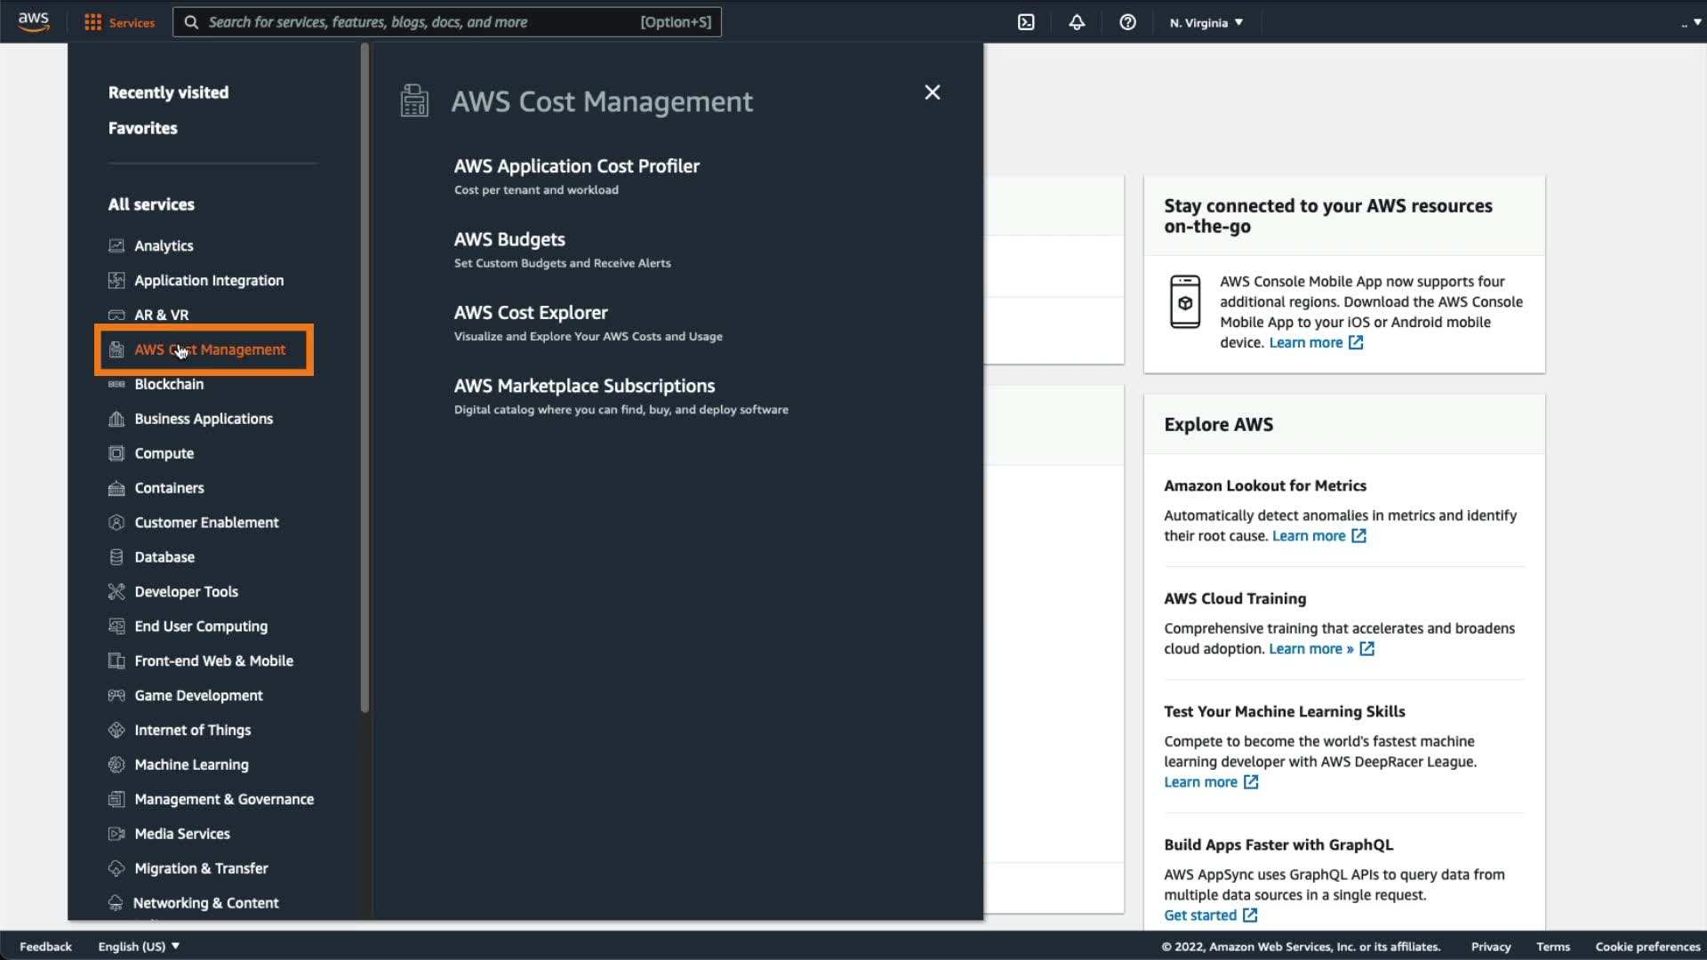The height and width of the screenshot is (960, 1707).
Task: Expand the account menu arrow at top right
Action: tap(1696, 22)
